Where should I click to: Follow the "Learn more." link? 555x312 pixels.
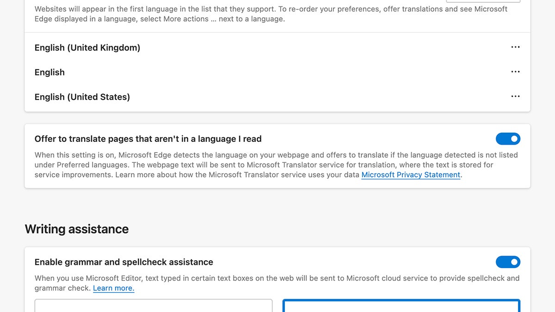(x=113, y=288)
